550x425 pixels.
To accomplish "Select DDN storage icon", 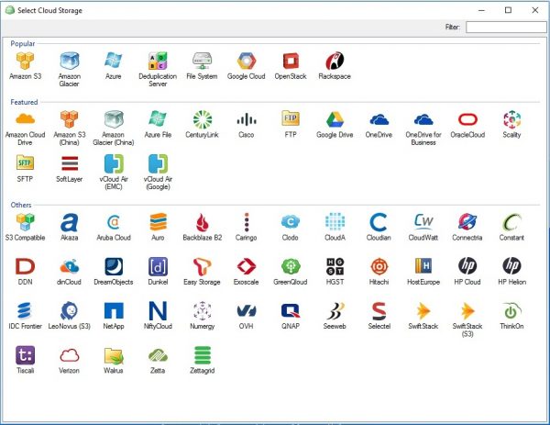I will (x=26, y=266).
